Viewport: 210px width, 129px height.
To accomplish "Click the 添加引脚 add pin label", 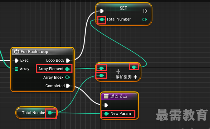I will coord(124,77).
